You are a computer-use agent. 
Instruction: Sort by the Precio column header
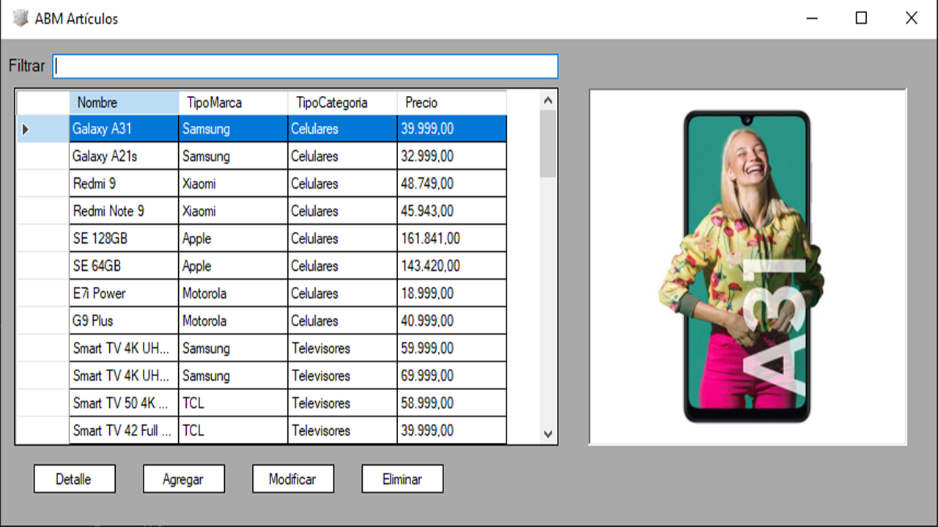click(x=451, y=102)
